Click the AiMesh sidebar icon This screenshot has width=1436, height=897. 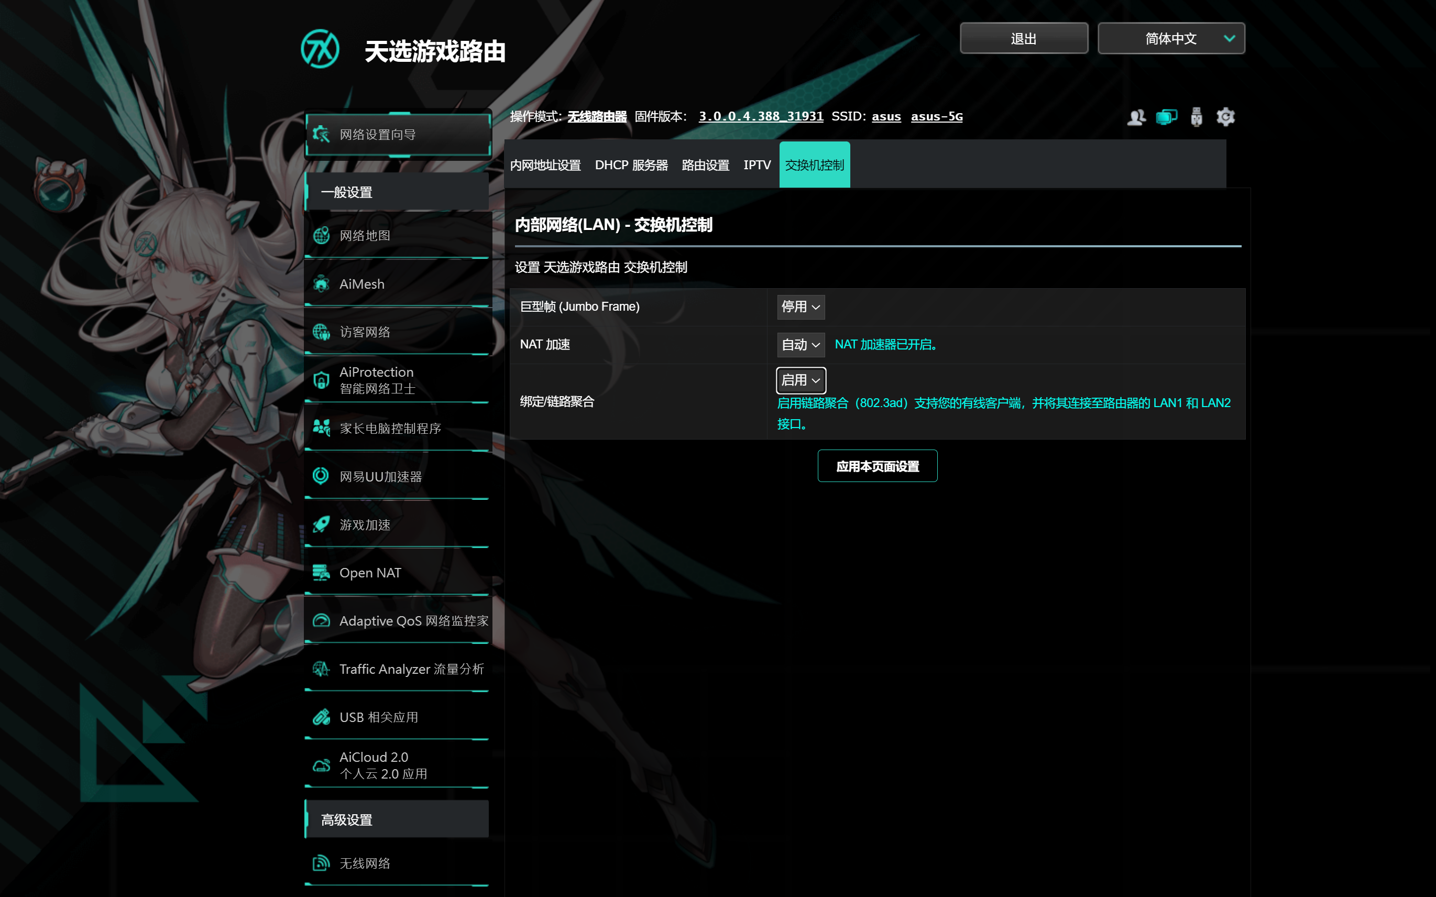coord(321,283)
